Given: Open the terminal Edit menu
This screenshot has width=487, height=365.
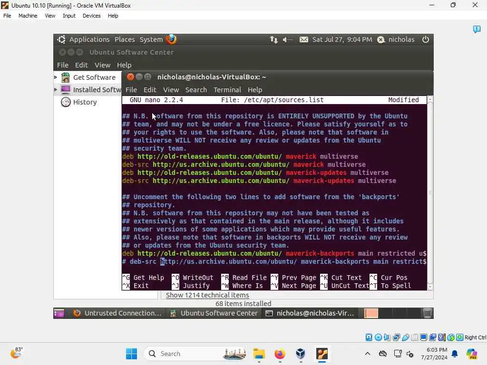Looking at the screenshot, I should 150,90.
